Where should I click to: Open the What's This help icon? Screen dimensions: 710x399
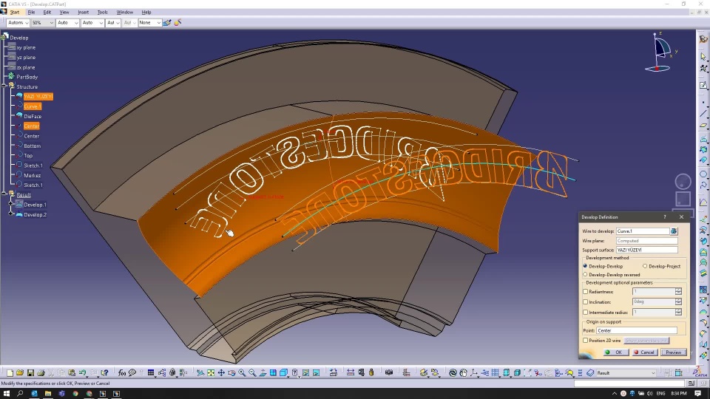click(104, 372)
